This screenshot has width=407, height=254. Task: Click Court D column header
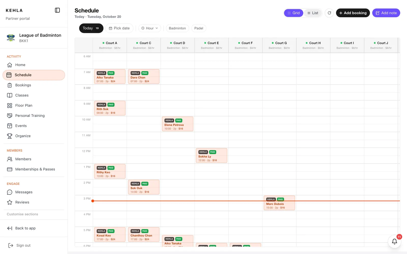click(x=178, y=45)
